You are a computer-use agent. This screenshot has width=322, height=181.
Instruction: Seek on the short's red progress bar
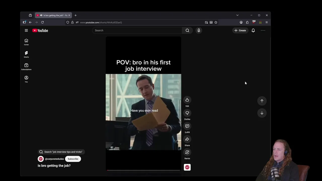tap(143, 170)
